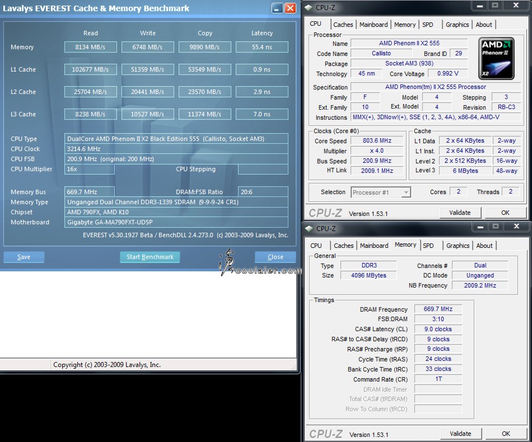Open the Mainboard tab in the CPU-Z processor window
532x442 pixels.
(374, 25)
